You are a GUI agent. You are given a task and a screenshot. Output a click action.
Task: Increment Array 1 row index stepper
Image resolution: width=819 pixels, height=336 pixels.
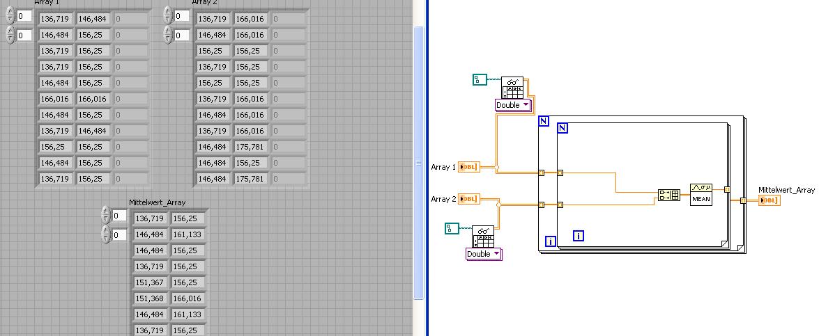click(10, 13)
